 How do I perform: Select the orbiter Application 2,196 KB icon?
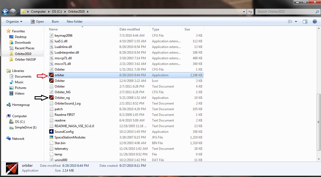pyautogui.click(x=51, y=75)
